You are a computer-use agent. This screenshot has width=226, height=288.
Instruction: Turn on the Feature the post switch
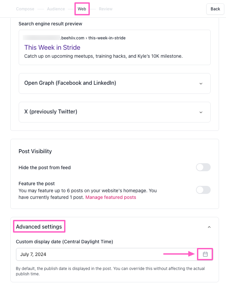pyautogui.click(x=203, y=190)
